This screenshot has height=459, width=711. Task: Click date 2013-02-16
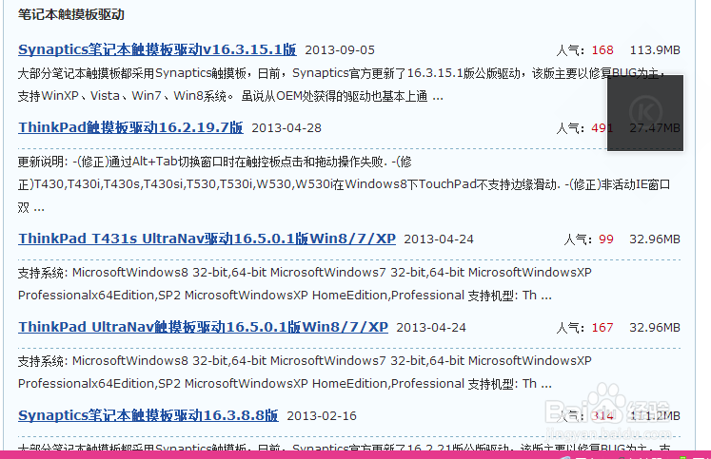[322, 415]
